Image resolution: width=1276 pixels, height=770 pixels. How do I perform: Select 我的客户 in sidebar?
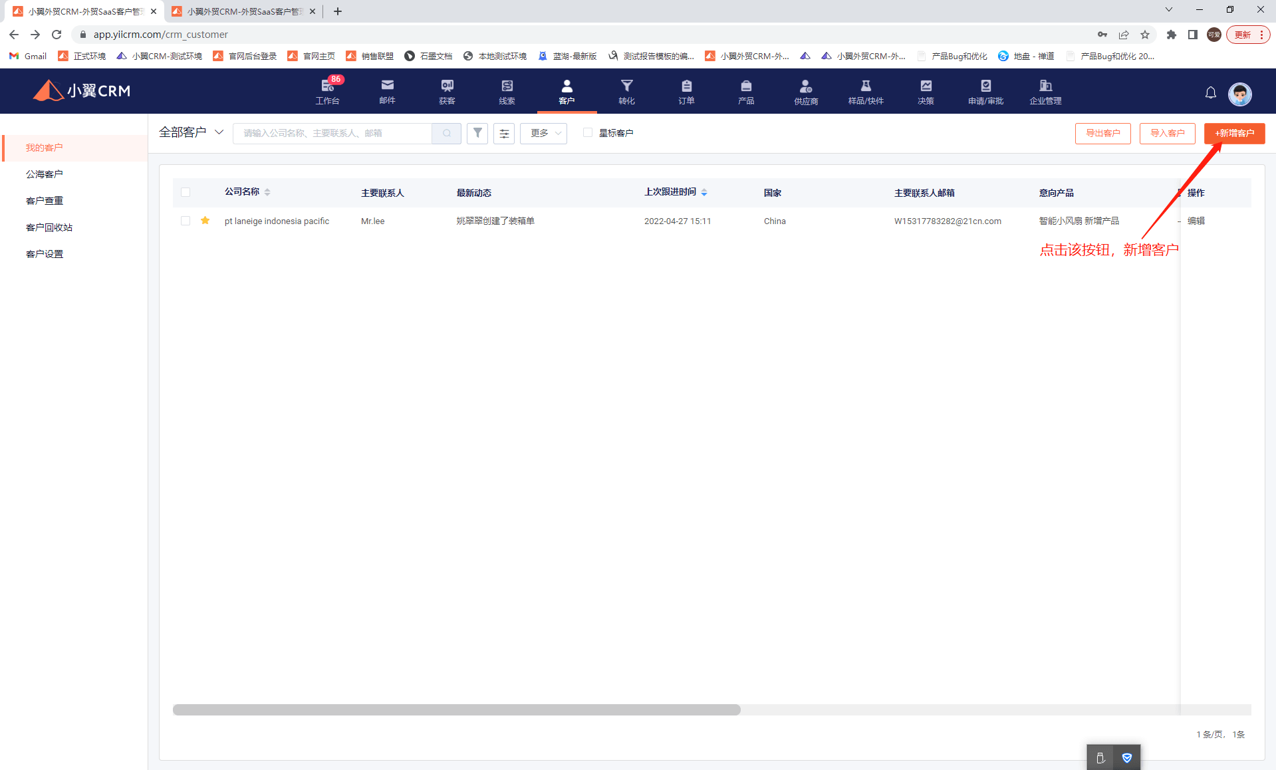click(x=75, y=148)
